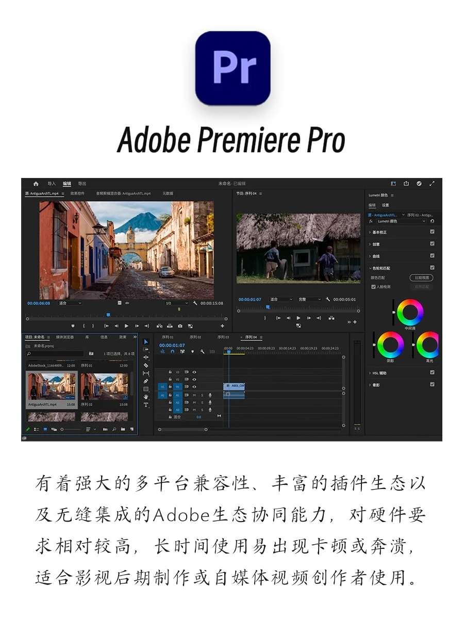
Task: Click Export Frame camera in Source monitor
Action: (180, 326)
